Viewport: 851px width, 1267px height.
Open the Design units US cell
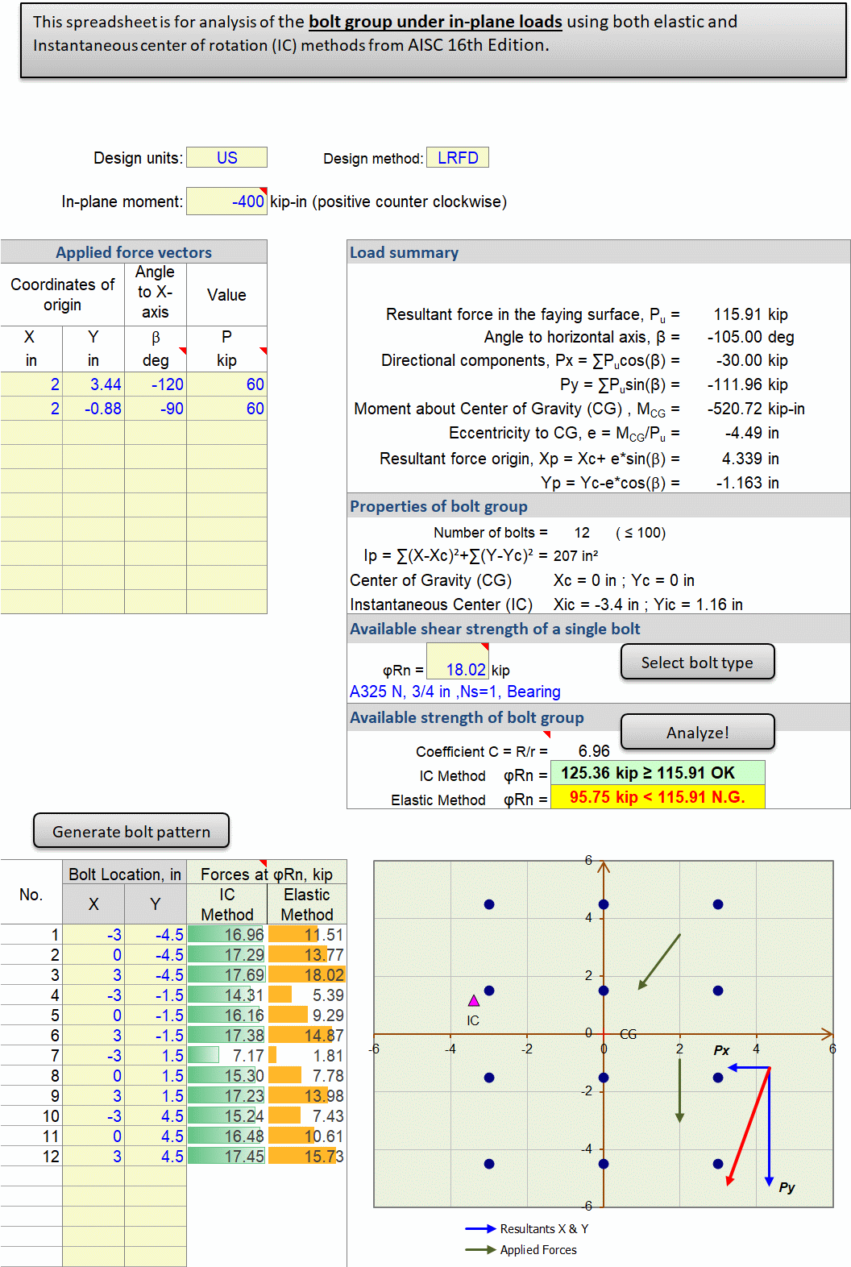coord(226,158)
